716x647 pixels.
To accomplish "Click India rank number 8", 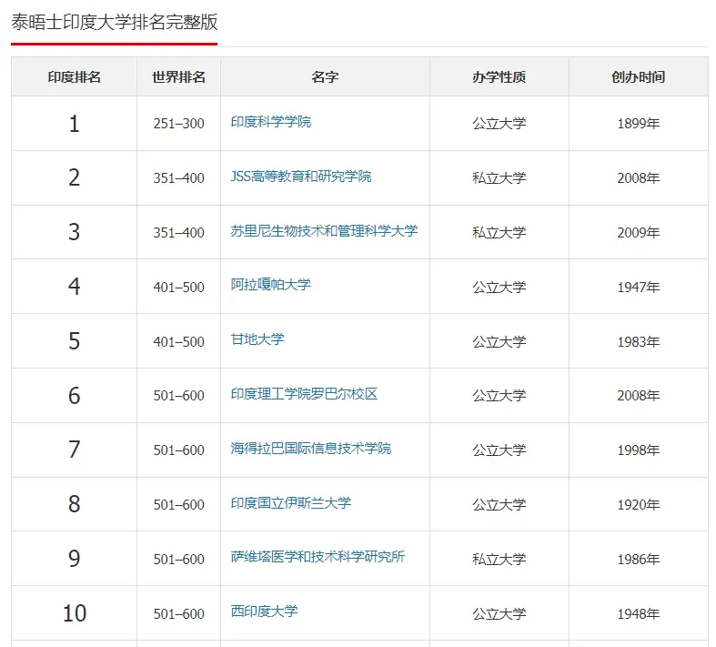I will [x=74, y=504].
